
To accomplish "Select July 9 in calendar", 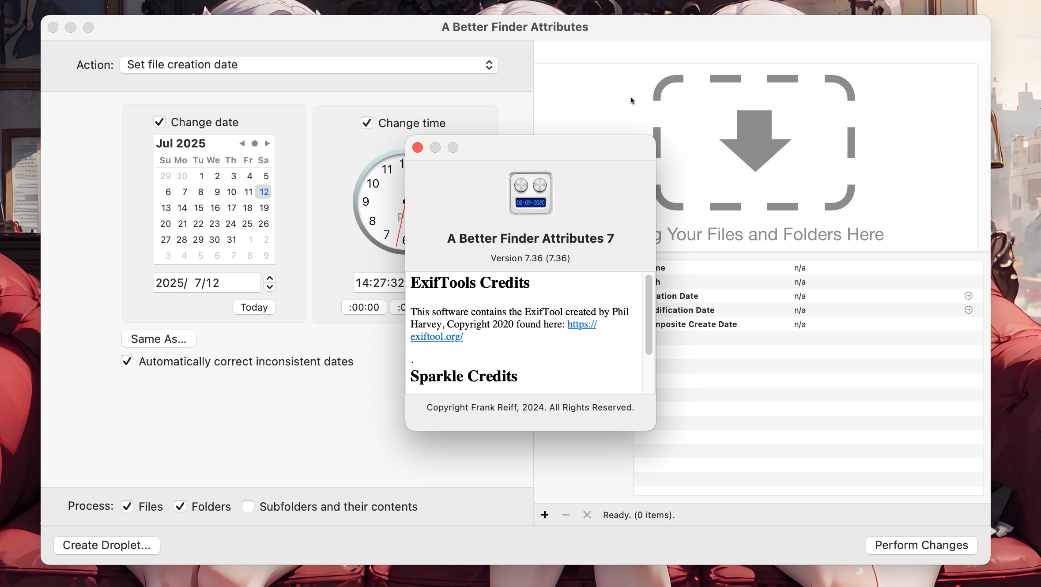I will (x=217, y=192).
